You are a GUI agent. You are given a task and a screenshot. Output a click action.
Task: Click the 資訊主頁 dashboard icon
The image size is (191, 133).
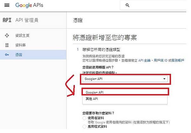click(7, 36)
